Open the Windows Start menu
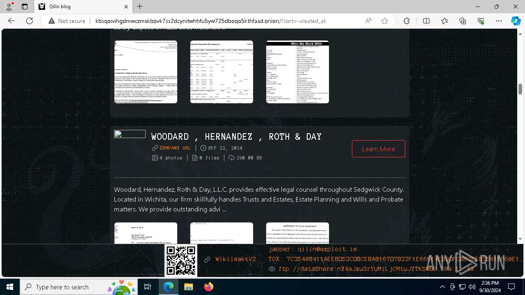Screen dimensions: 525x295 point(10,287)
